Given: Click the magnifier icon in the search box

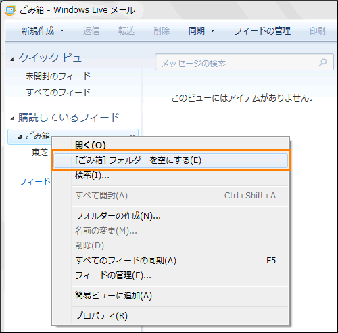Looking at the screenshot, I should pos(322,62).
